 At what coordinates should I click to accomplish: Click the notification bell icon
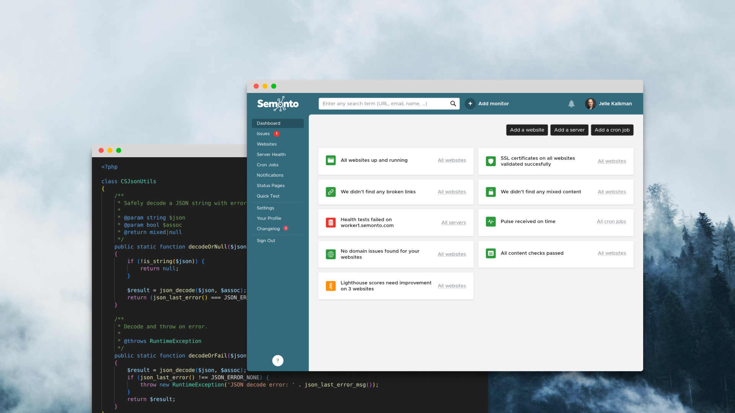[571, 104]
